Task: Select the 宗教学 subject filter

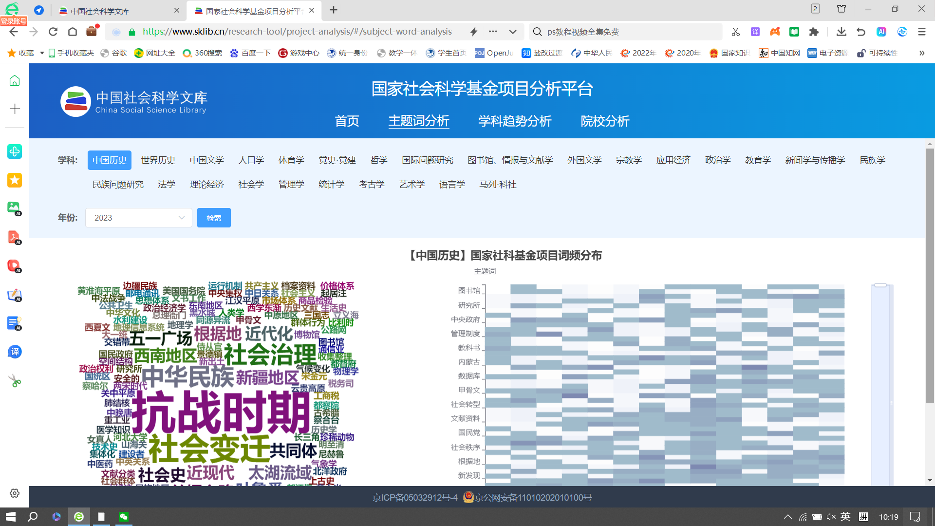Action: (x=629, y=160)
